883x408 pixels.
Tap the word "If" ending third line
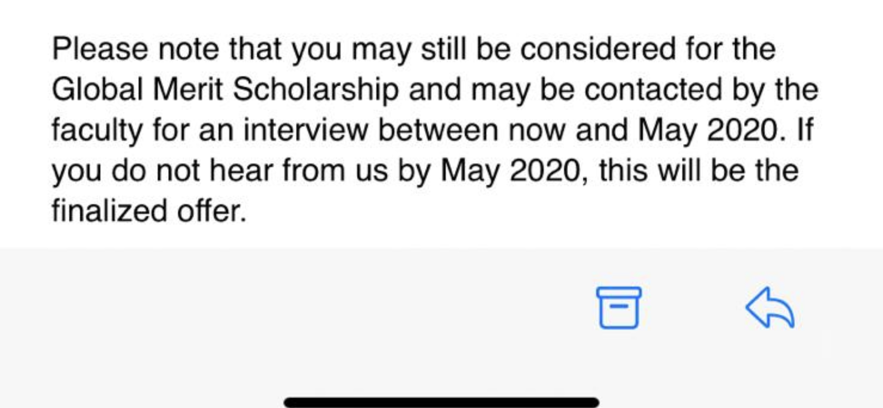coord(805,130)
